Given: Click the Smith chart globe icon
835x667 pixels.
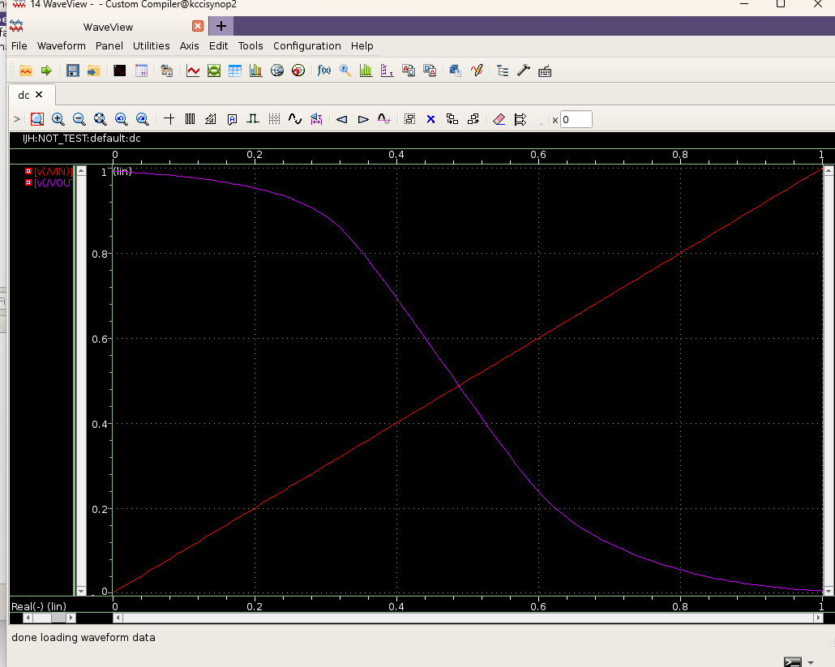Looking at the screenshot, I should 277,71.
